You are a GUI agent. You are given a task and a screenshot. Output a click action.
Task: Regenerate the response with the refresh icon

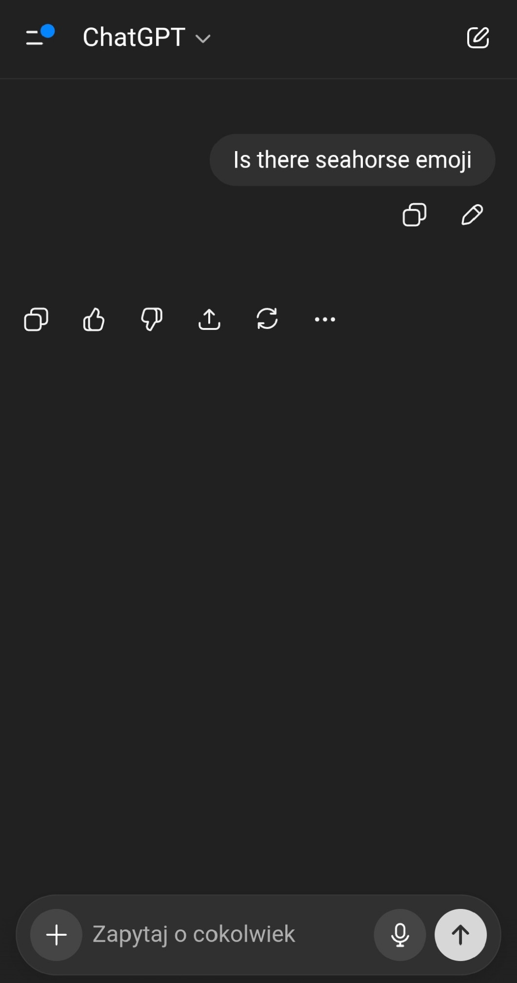click(267, 319)
